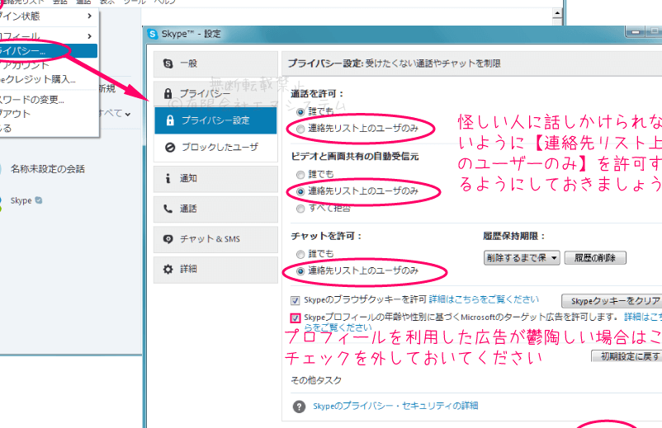The image size is (662, 428).
Task: Open the すべて filter dropdown in Skype window
Action: pyautogui.click(x=115, y=114)
